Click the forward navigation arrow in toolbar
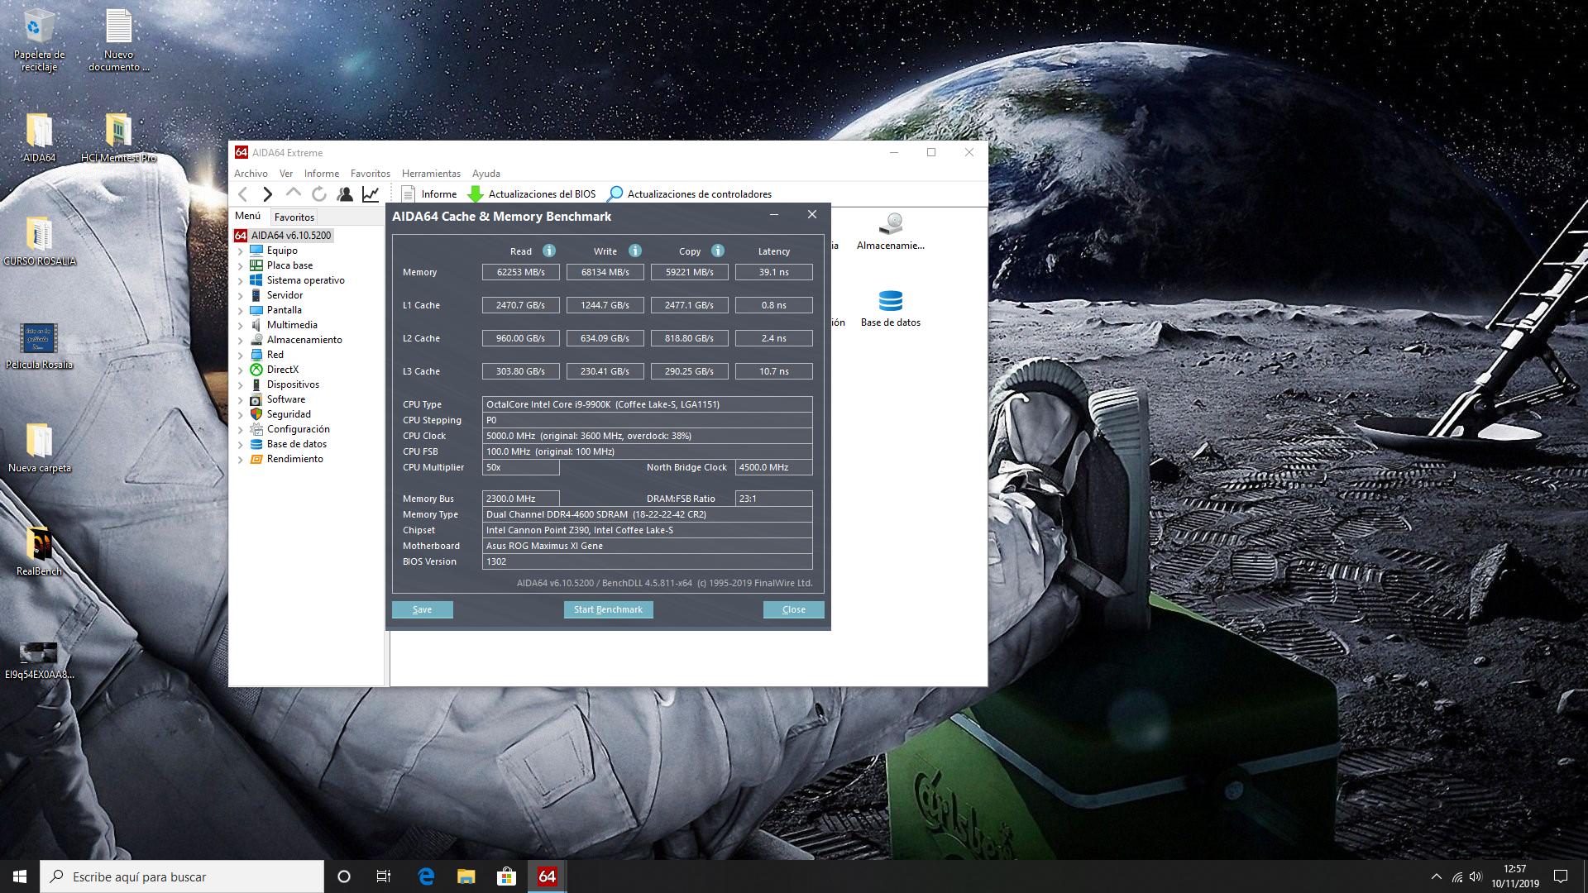 coord(267,194)
